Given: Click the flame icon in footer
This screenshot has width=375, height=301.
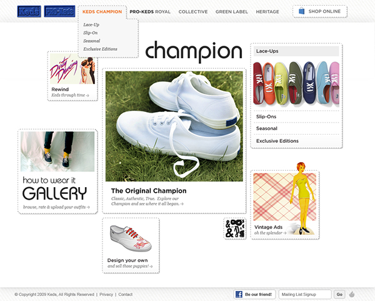Looking at the screenshot, I should point(352,294).
